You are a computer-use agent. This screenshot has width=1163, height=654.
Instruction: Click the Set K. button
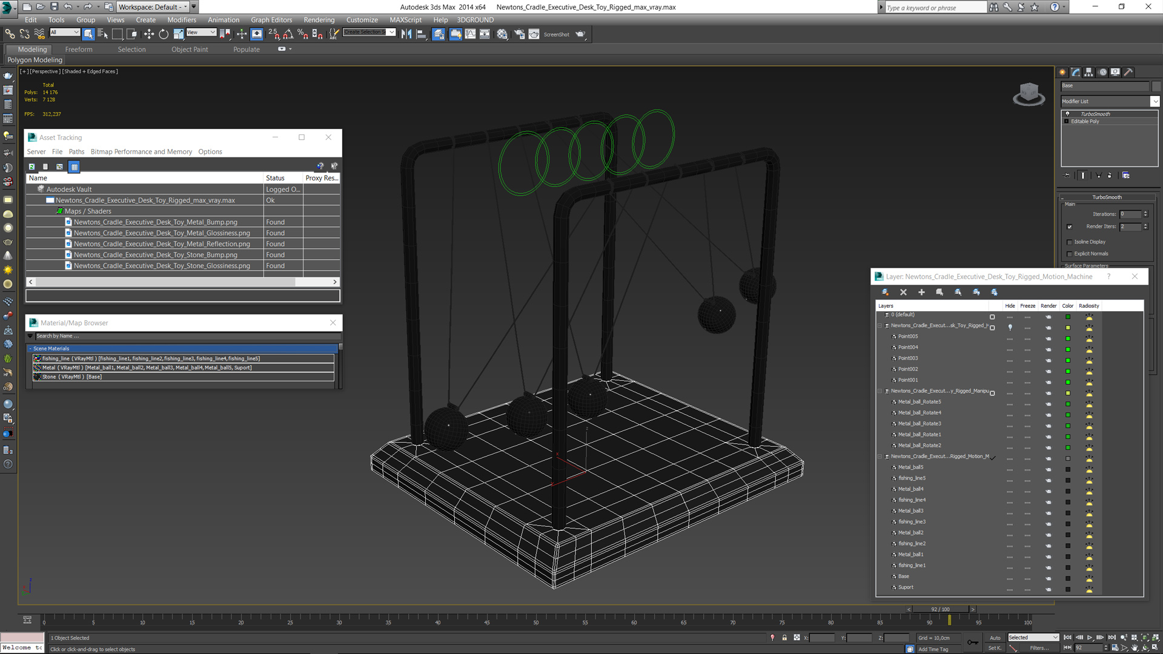point(995,648)
